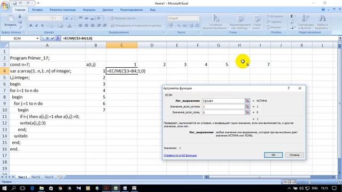Viewport: 342px width, 192px height.
Task: Open Форматировать как таблицу gallery
Action: [x=240, y=22]
